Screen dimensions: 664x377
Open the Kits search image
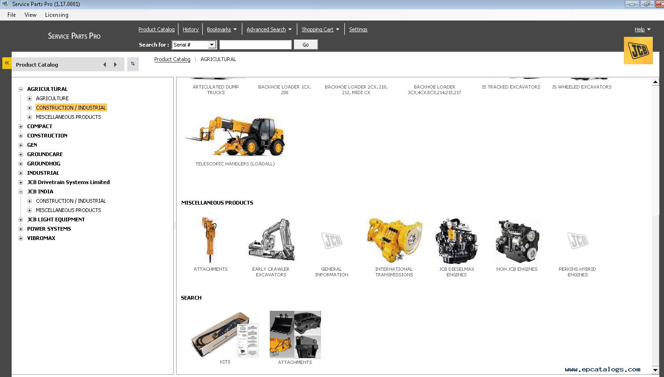[225, 335]
